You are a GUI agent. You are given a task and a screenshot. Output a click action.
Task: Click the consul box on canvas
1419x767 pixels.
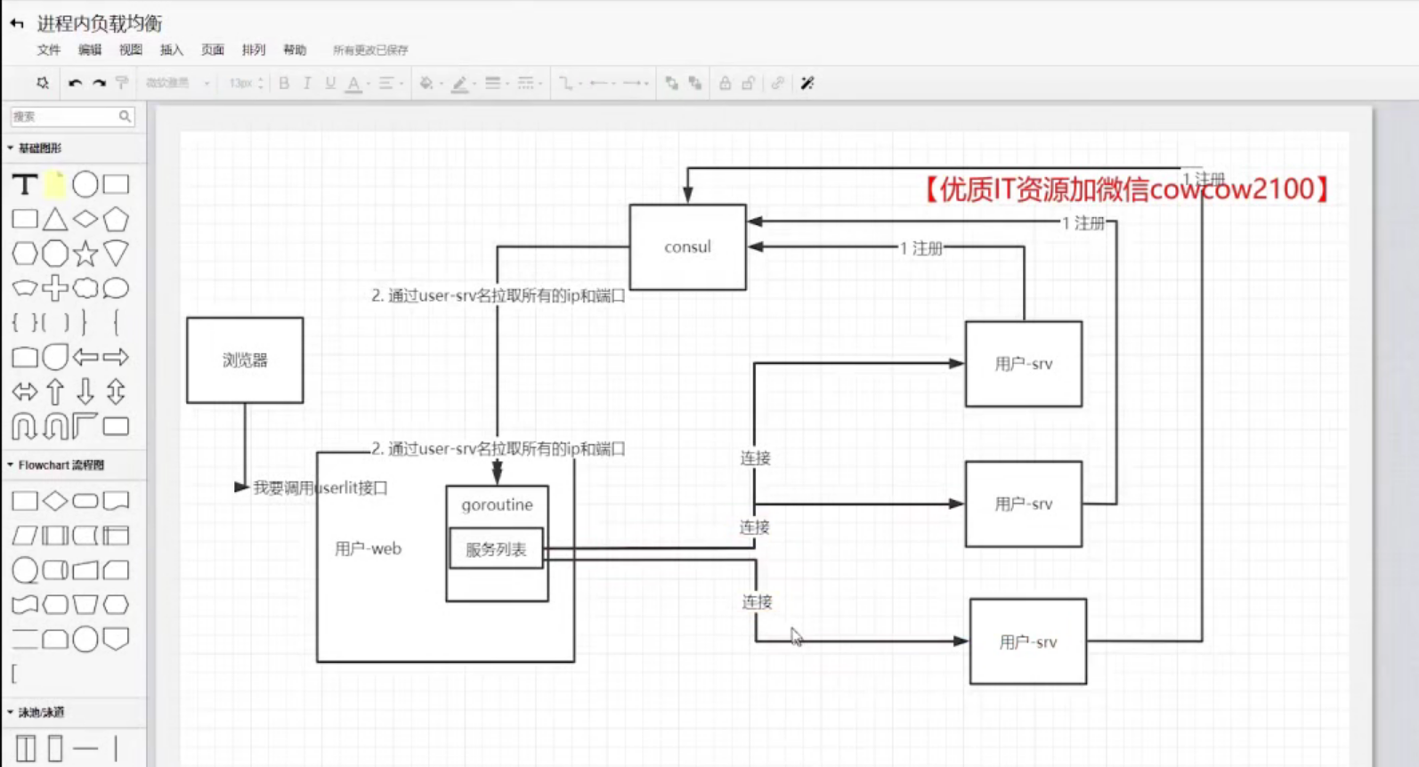tap(687, 246)
